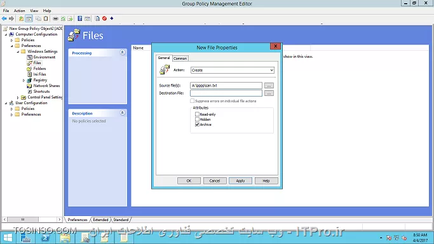Refresh the view using the toolbar icon
Image resolution: width=434 pixels, height=244 pixels.
point(63,18)
